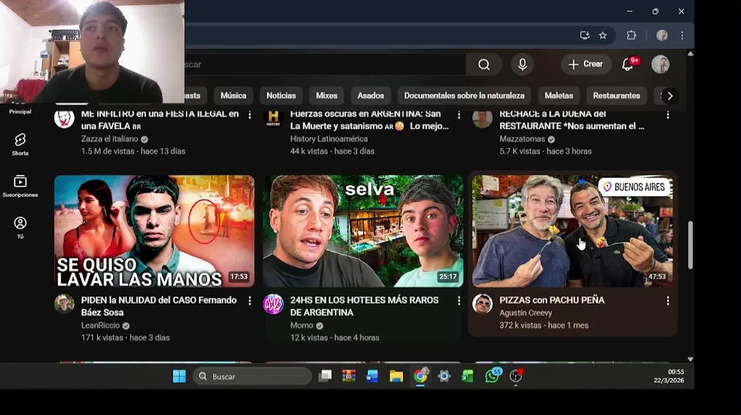This screenshot has height=415, width=741.
Task: Start voice search with the microphone icon
Action: pyautogui.click(x=522, y=65)
